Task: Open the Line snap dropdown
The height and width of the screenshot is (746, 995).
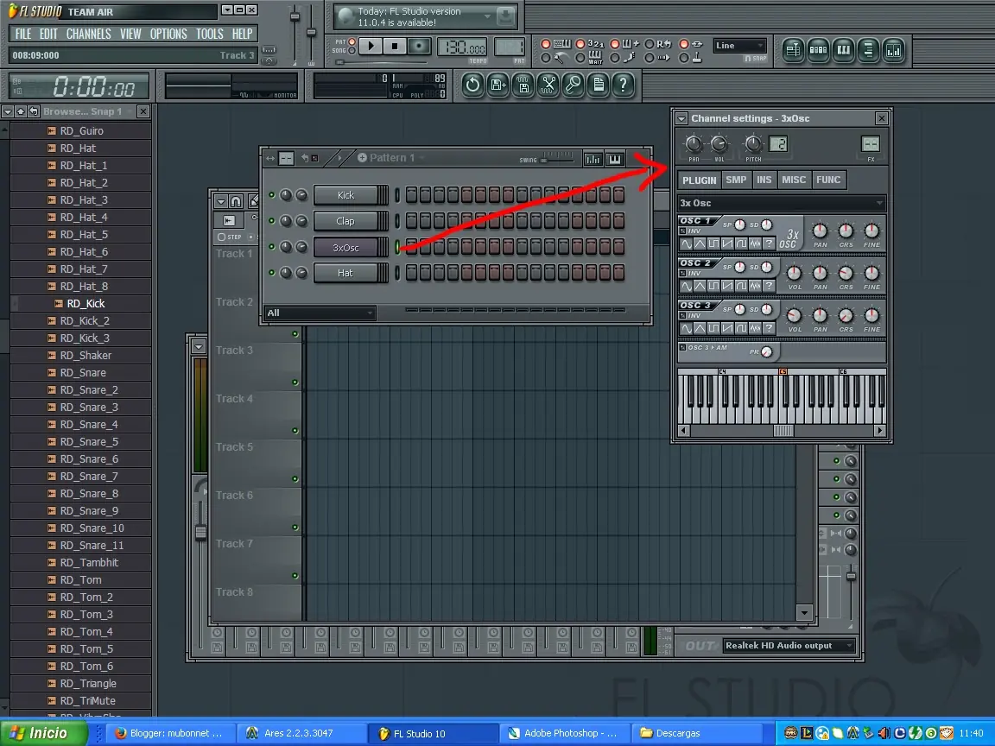Action: coord(739,46)
